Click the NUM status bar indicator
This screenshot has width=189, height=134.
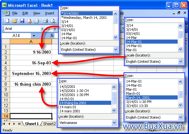152,130
